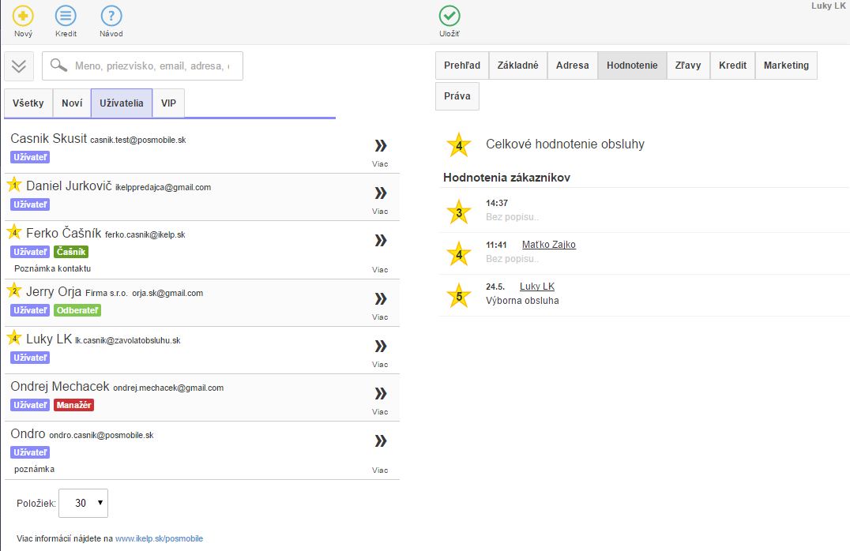The image size is (850, 551).
Task: Click star rating 5 from Luky LK
Action: point(458,297)
